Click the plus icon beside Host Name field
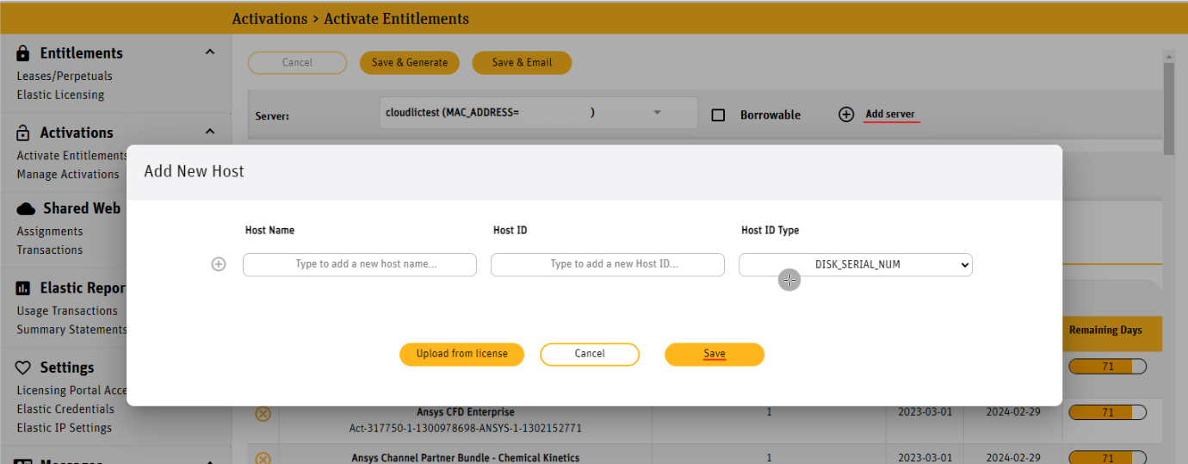Viewport: 1188px width, 464px height. coord(219,264)
